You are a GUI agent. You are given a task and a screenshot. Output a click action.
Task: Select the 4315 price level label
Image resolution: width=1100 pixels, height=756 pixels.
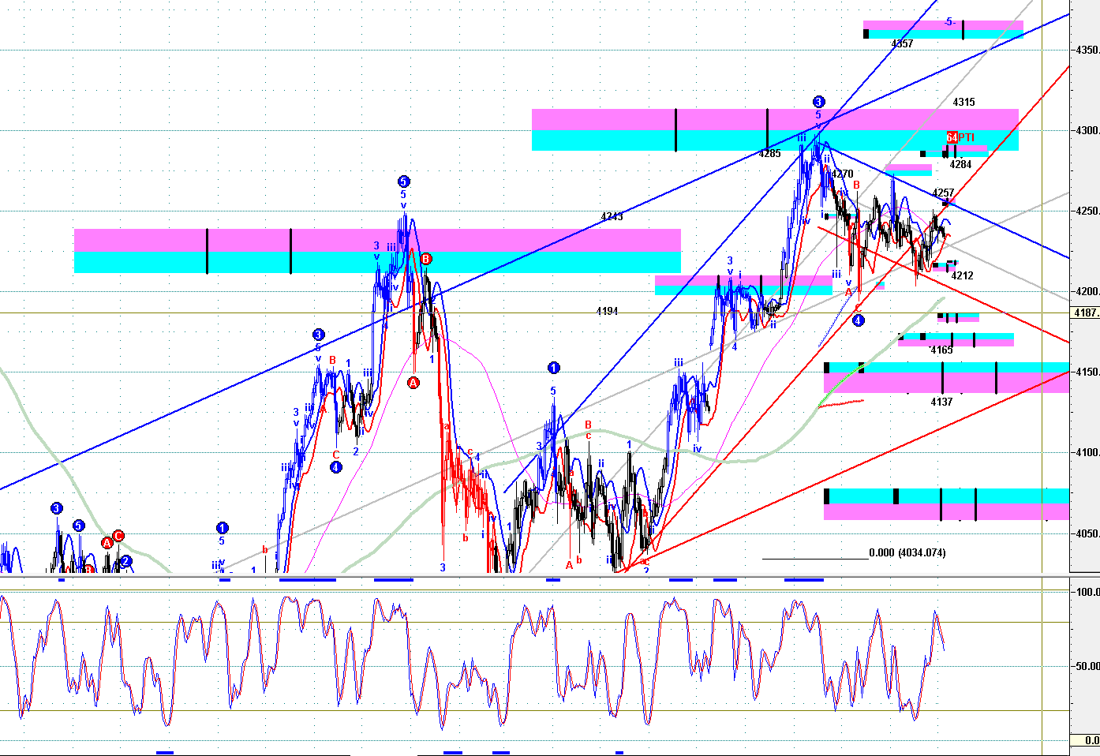[963, 103]
